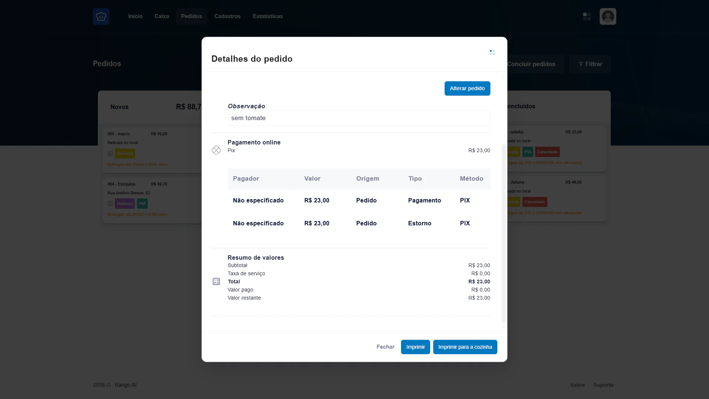Click the Cancelado tag on Juliane order
The width and height of the screenshot is (709, 399).
pyautogui.click(x=535, y=202)
